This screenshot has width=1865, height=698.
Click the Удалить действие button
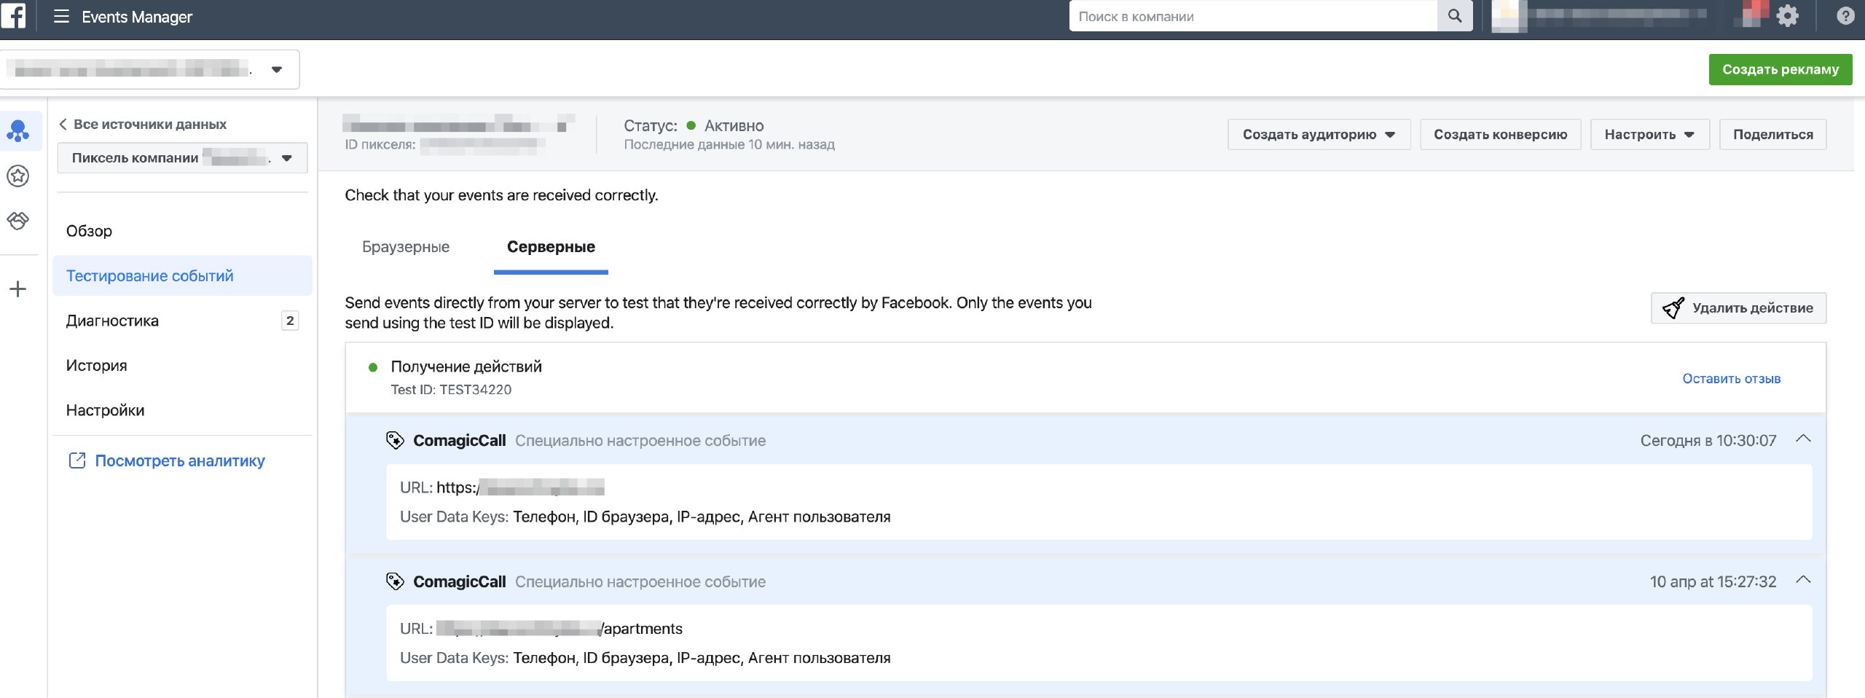[1738, 307]
